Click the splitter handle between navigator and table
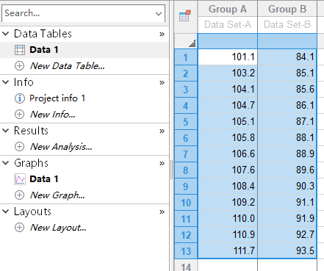Viewport: 324px width, 271px height. click(171, 170)
